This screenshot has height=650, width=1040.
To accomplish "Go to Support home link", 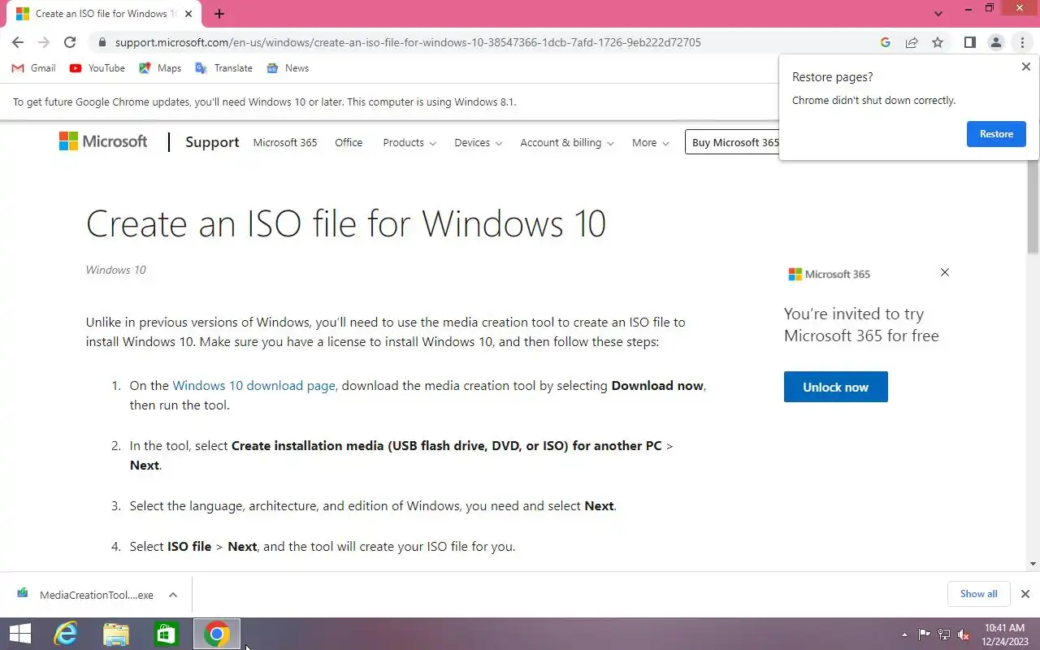I will (212, 142).
